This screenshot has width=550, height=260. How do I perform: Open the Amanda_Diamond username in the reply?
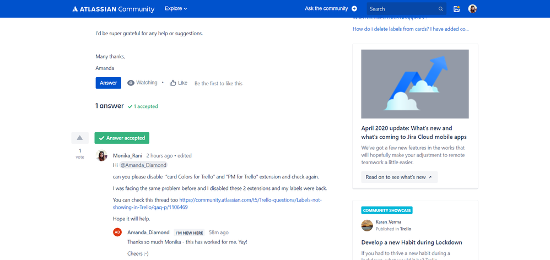coord(148,232)
